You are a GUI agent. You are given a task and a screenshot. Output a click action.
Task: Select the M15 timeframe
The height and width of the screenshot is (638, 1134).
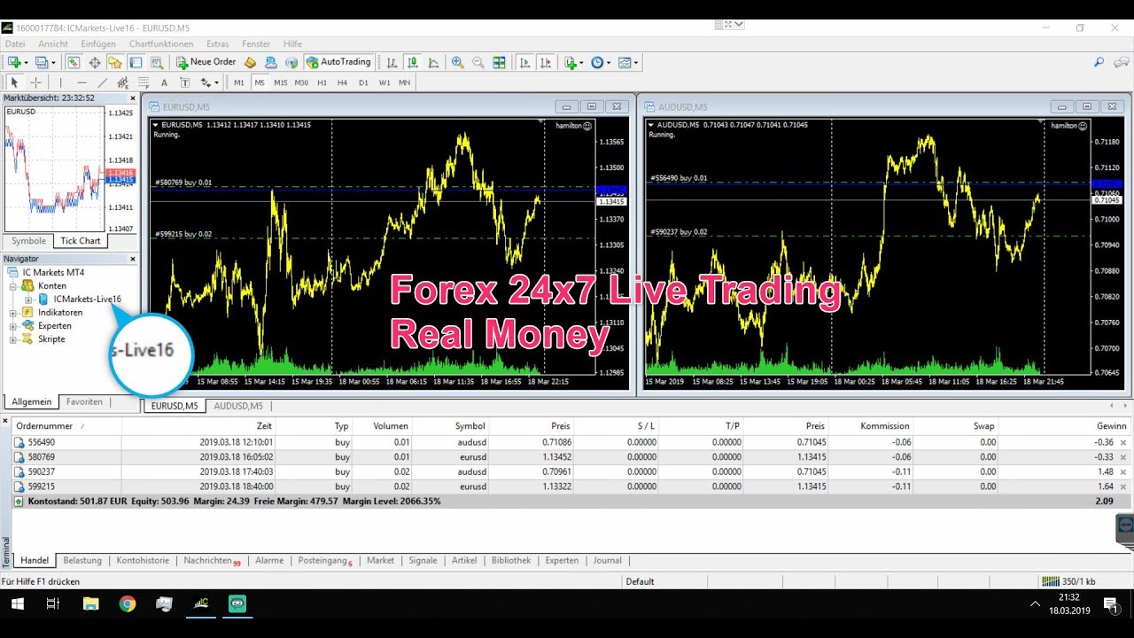[x=281, y=82]
